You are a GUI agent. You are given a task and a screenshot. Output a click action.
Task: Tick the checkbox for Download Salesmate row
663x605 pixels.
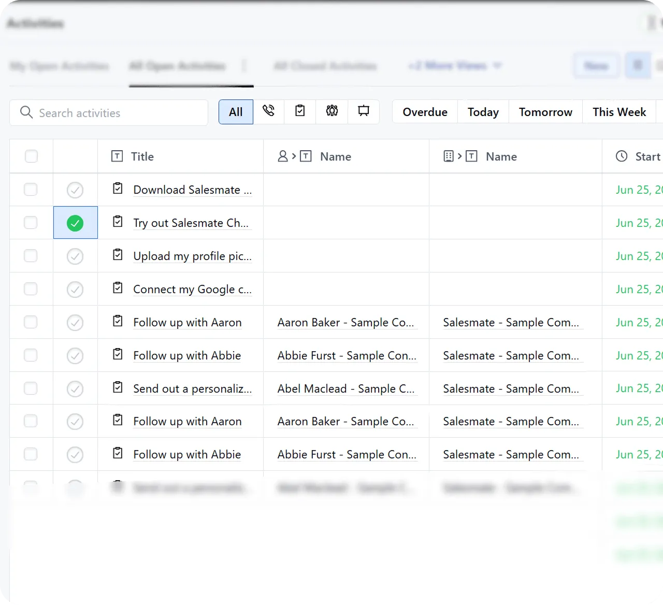[x=31, y=190]
